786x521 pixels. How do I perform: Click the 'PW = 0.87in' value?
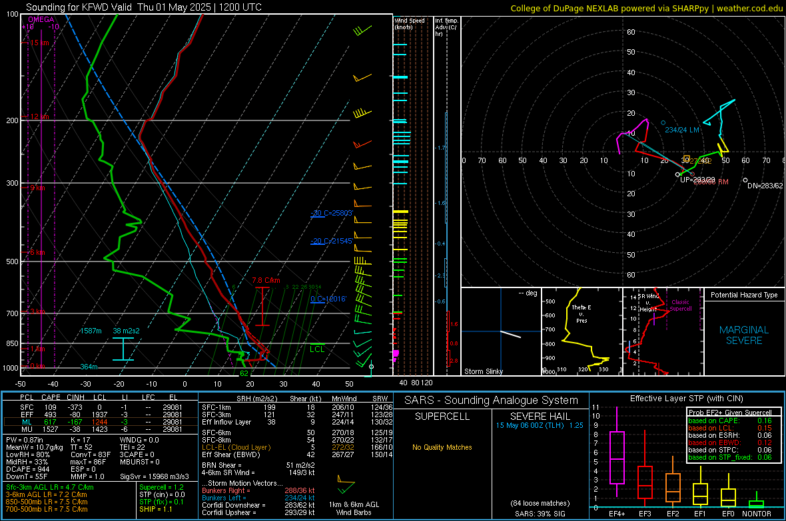pos(25,440)
